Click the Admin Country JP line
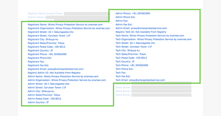 38,102
